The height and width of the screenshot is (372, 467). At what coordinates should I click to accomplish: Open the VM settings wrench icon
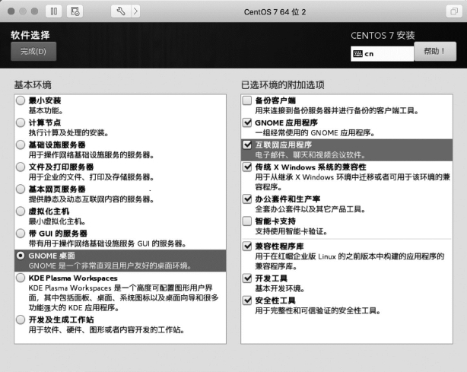[121, 11]
